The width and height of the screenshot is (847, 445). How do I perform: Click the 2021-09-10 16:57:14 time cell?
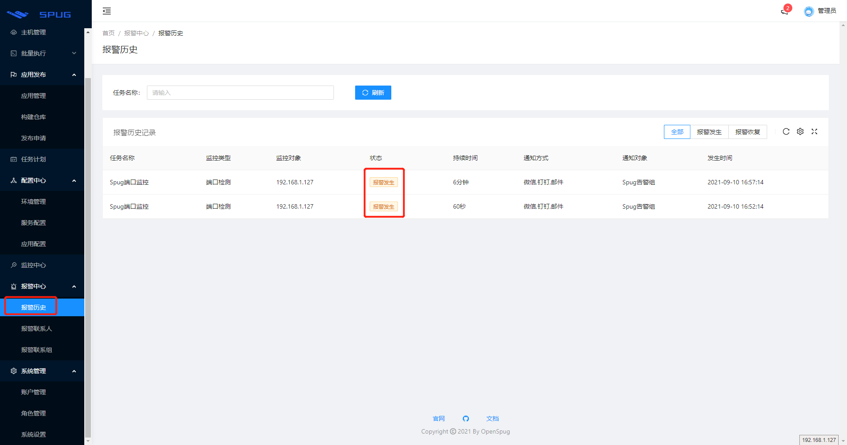(735, 182)
